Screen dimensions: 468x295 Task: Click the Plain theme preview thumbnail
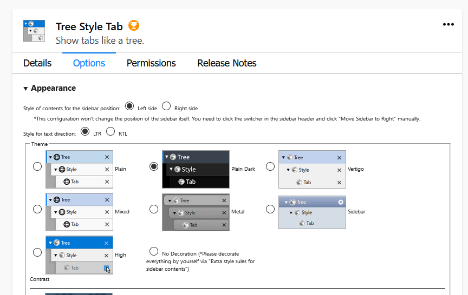(x=80, y=169)
